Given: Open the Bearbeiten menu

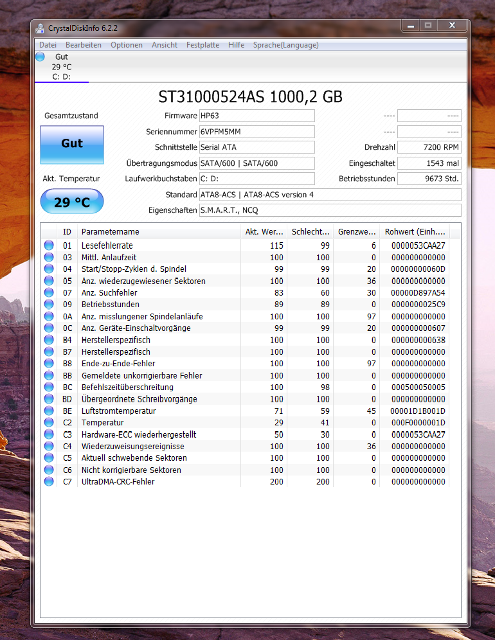Looking at the screenshot, I should tap(84, 45).
